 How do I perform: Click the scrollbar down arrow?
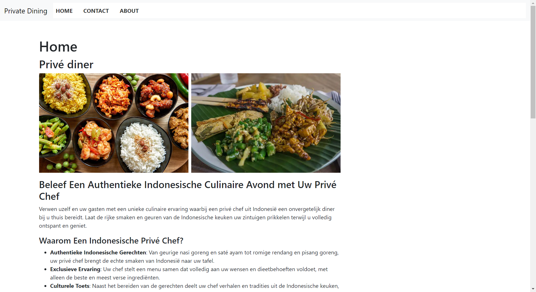(533, 289)
